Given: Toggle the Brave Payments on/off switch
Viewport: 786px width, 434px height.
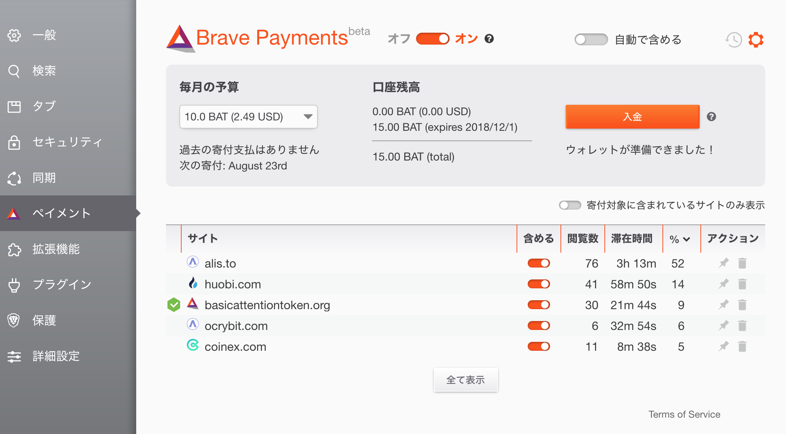Looking at the screenshot, I should [x=432, y=39].
